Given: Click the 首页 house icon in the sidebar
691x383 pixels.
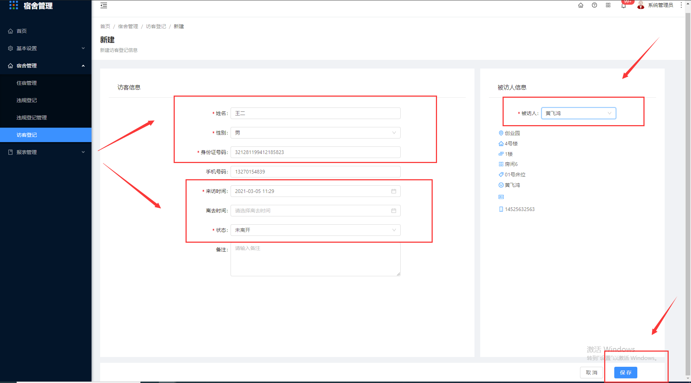Looking at the screenshot, I should point(10,31).
